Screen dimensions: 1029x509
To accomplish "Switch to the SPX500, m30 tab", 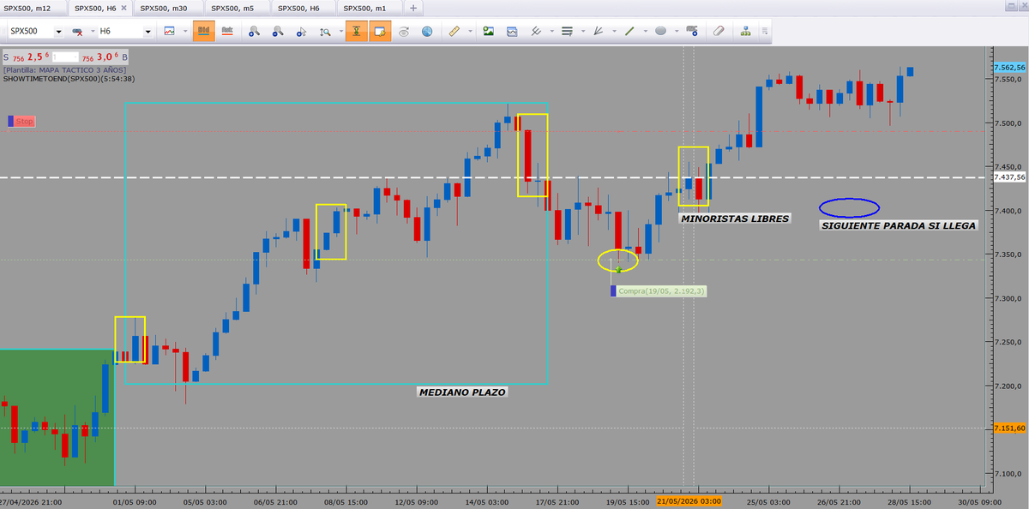I will tap(167, 8).
